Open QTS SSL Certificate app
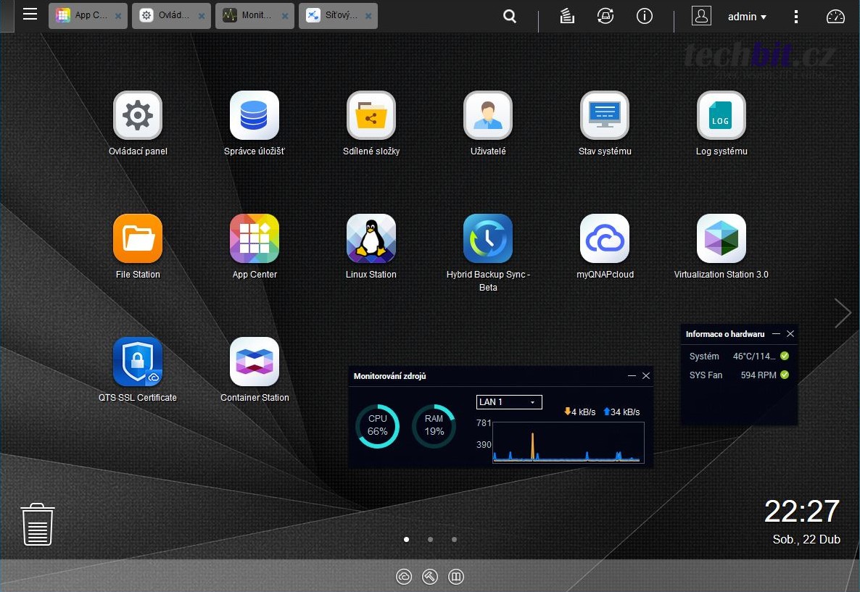The width and height of the screenshot is (860, 592). [x=138, y=362]
